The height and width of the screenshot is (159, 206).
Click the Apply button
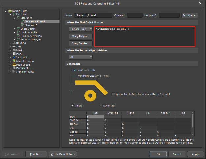pyautogui.click(x=195, y=154)
